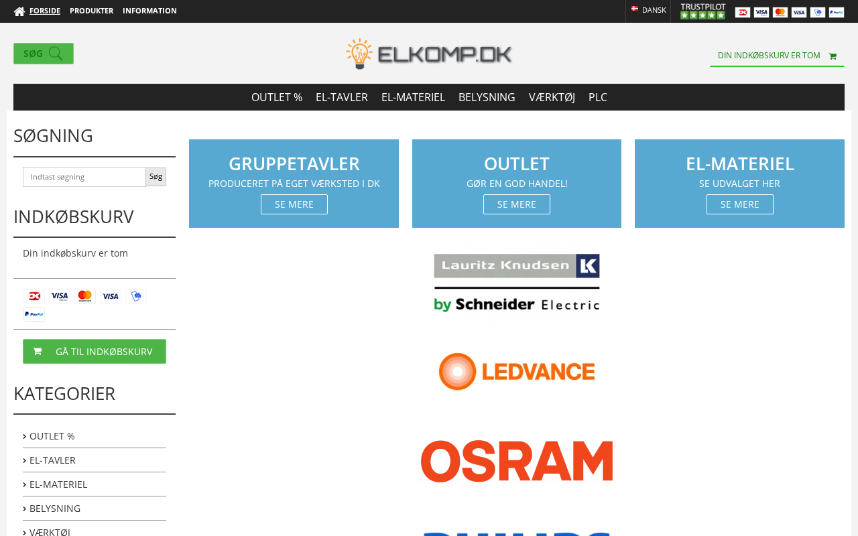Open the Lauritz Knudsen brand logo

coord(517,283)
